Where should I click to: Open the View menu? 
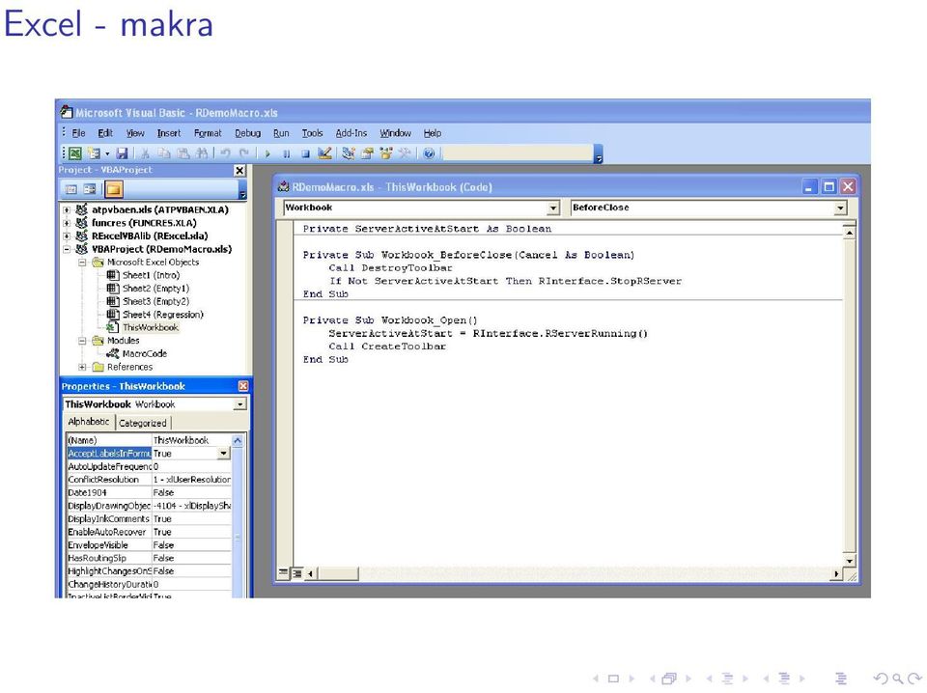tap(135, 133)
